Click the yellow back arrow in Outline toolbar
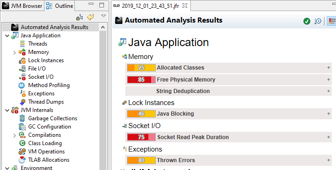This screenshot has width=336, height=170. click(91, 17)
